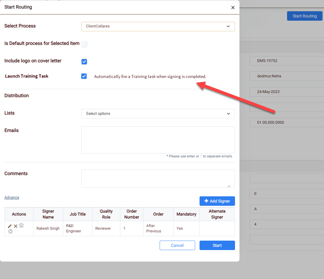Click the Actions column header
Screen dimensions: 324x279
(x=19, y=214)
